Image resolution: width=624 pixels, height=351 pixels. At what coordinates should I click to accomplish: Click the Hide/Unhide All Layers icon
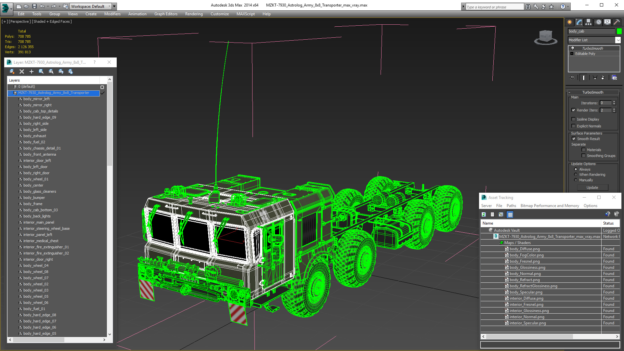[x=61, y=71]
